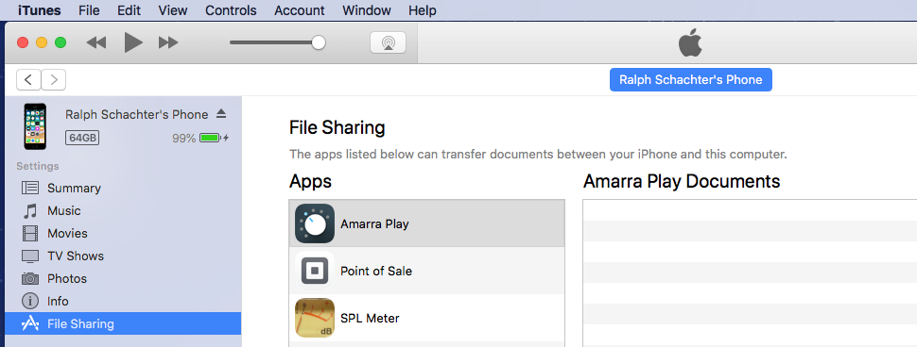Choose the SPL Meter app
The image size is (917, 347).
(x=427, y=318)
